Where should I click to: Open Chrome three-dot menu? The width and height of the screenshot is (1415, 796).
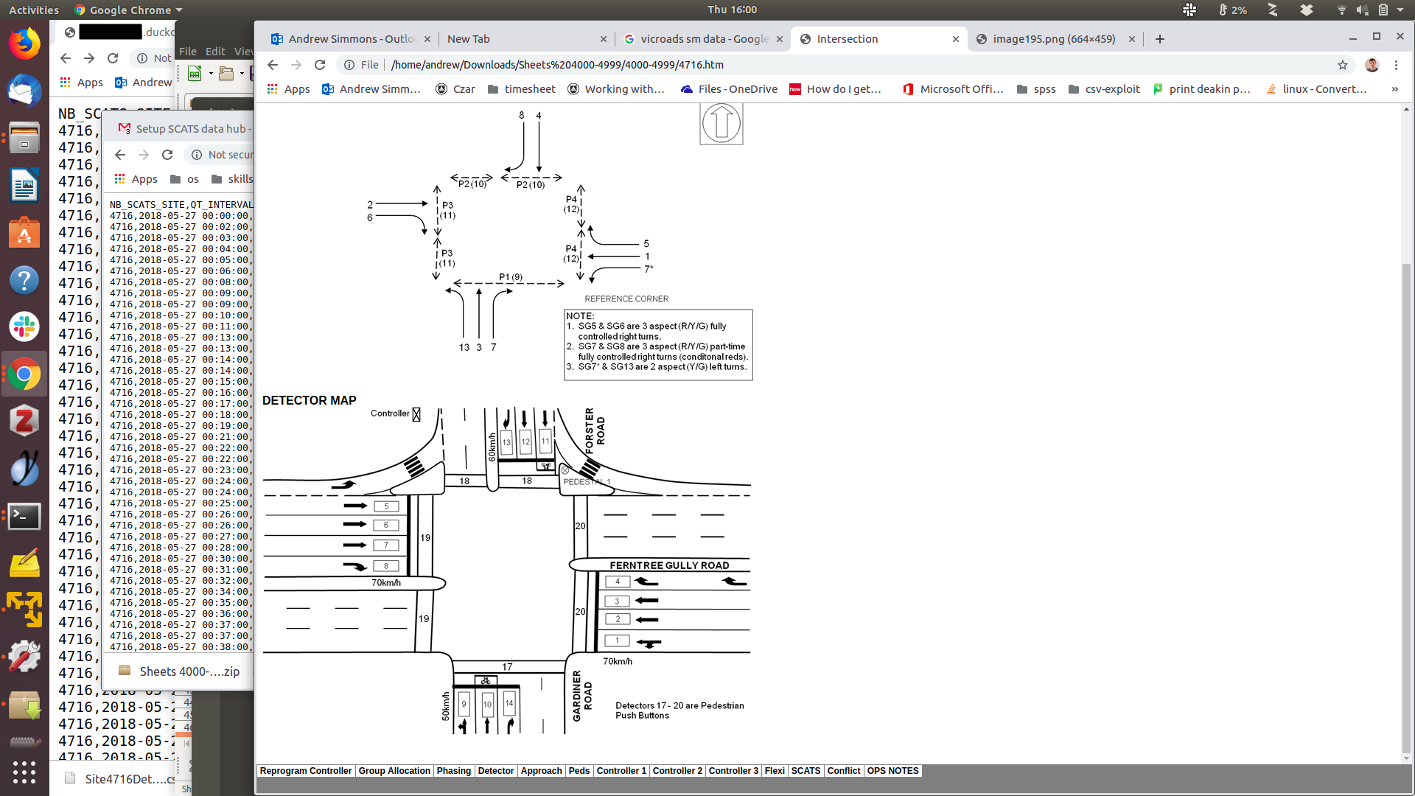point(1396,65)
